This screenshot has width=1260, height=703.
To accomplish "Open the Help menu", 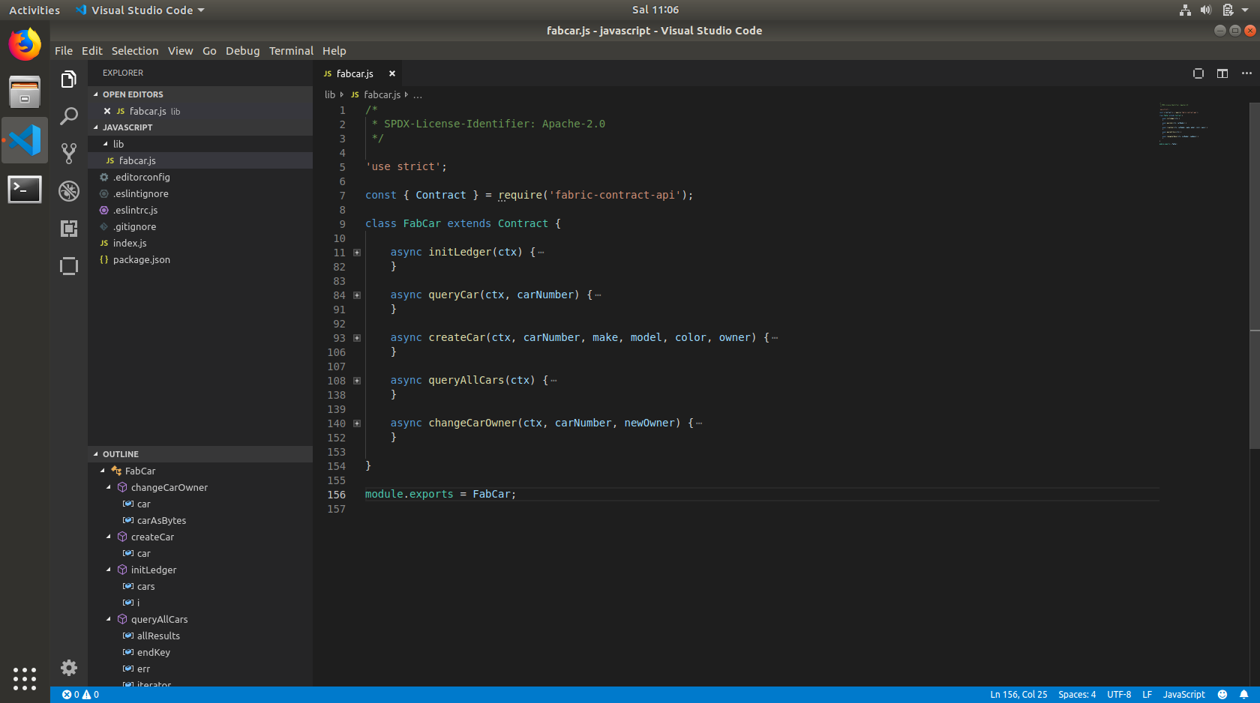I will 334,51.
